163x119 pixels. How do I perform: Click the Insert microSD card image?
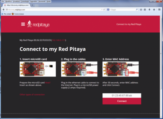(38, 69)
